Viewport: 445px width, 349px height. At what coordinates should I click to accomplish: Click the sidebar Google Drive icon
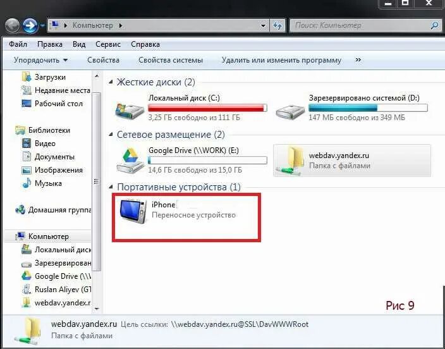click(27, 276)
